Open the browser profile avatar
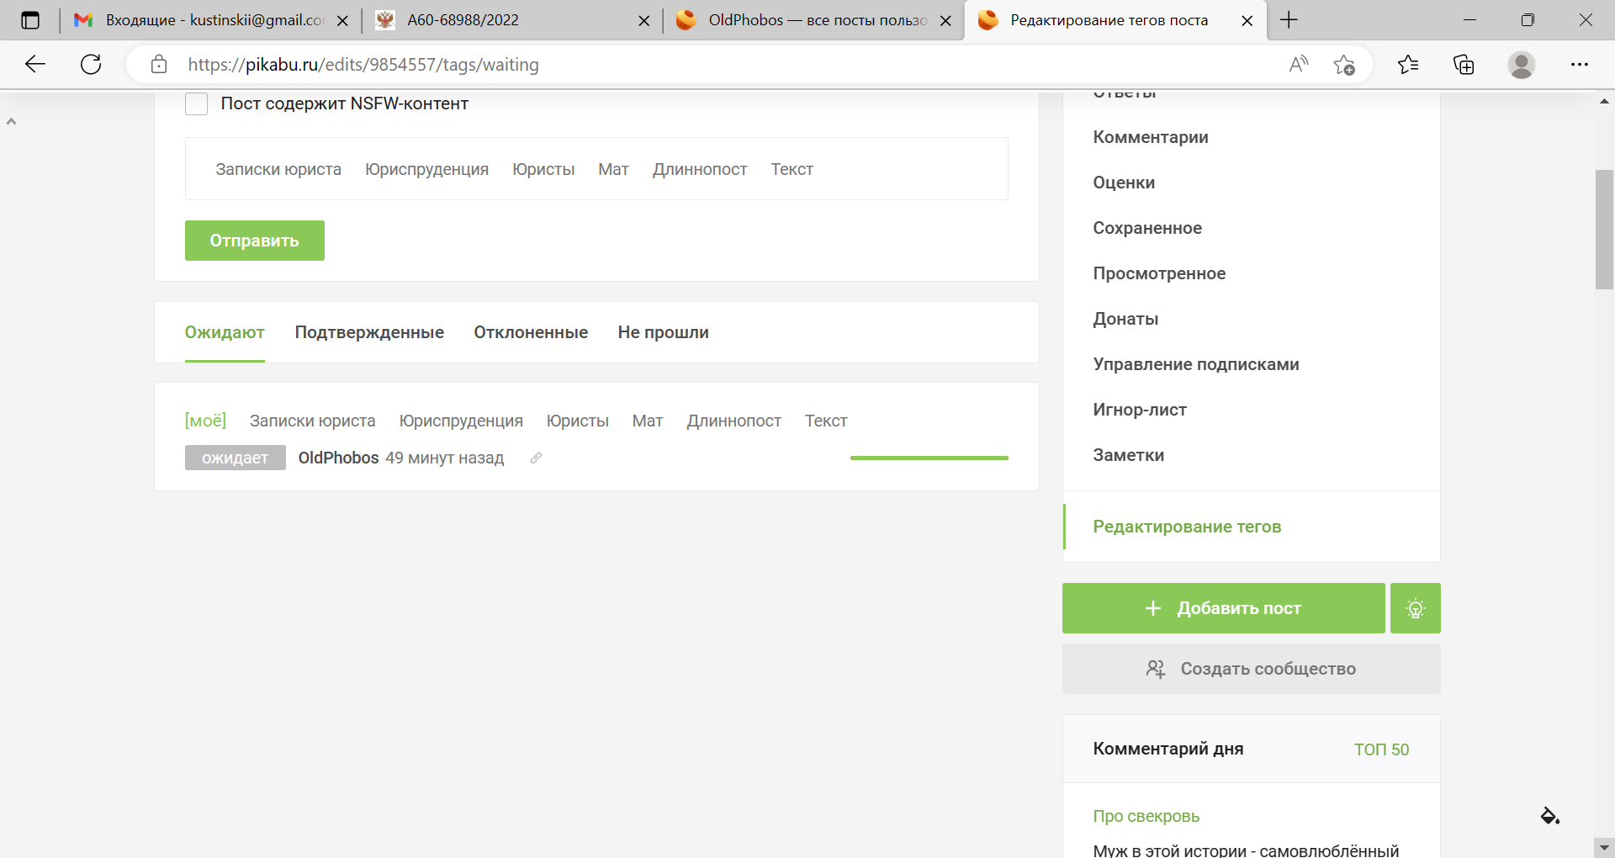The width and height of the screenshot is (1615, 858). (x=1522, y=65)
